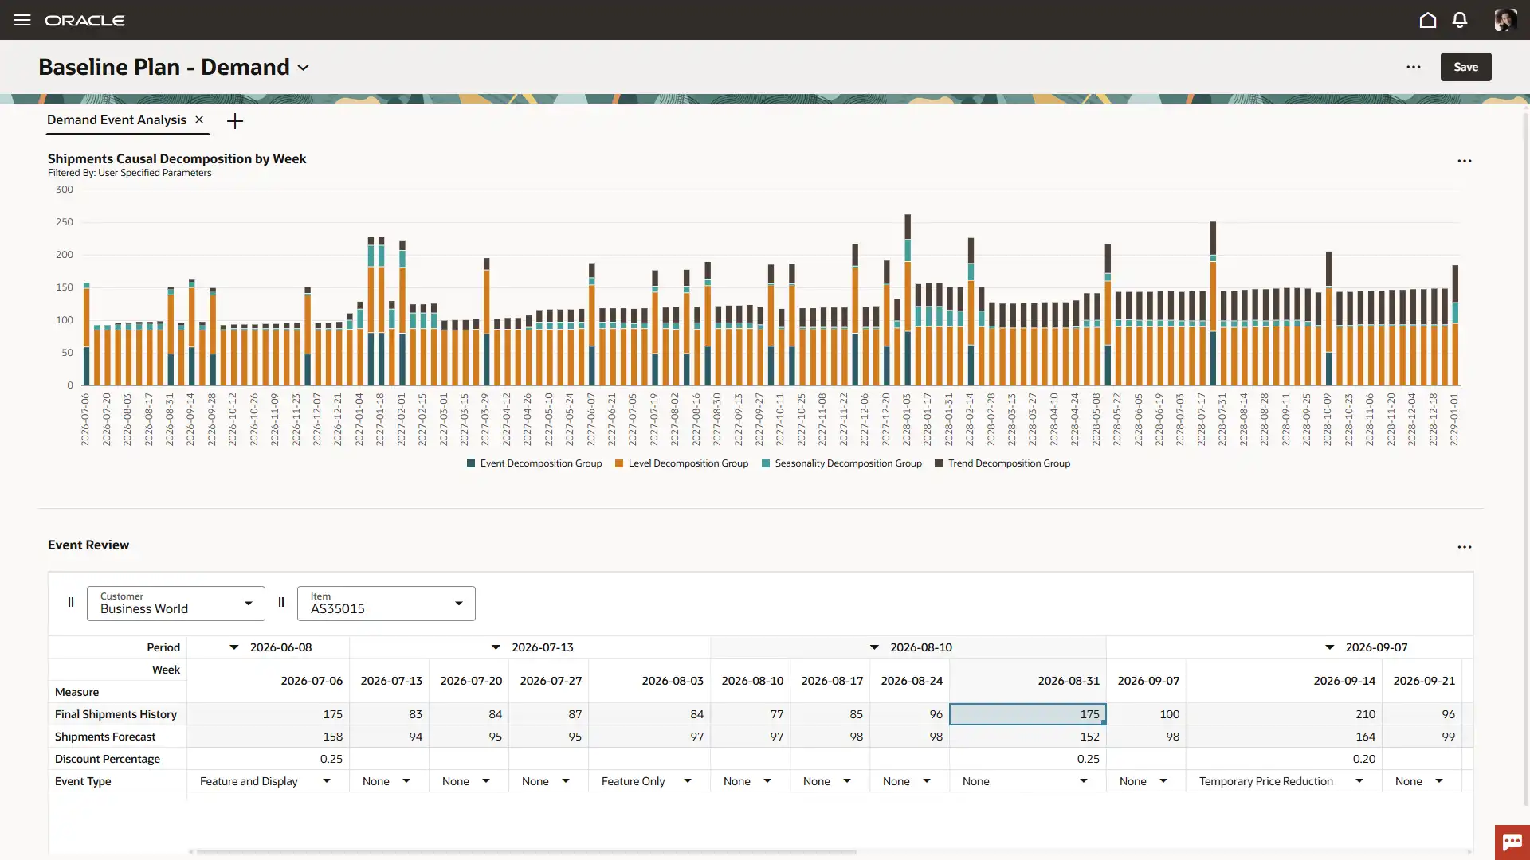Open the chat assistant button

(x=1512, y=842)
